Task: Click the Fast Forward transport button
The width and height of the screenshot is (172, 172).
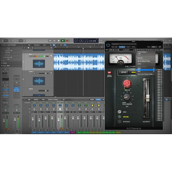Action: click(54, 41)
